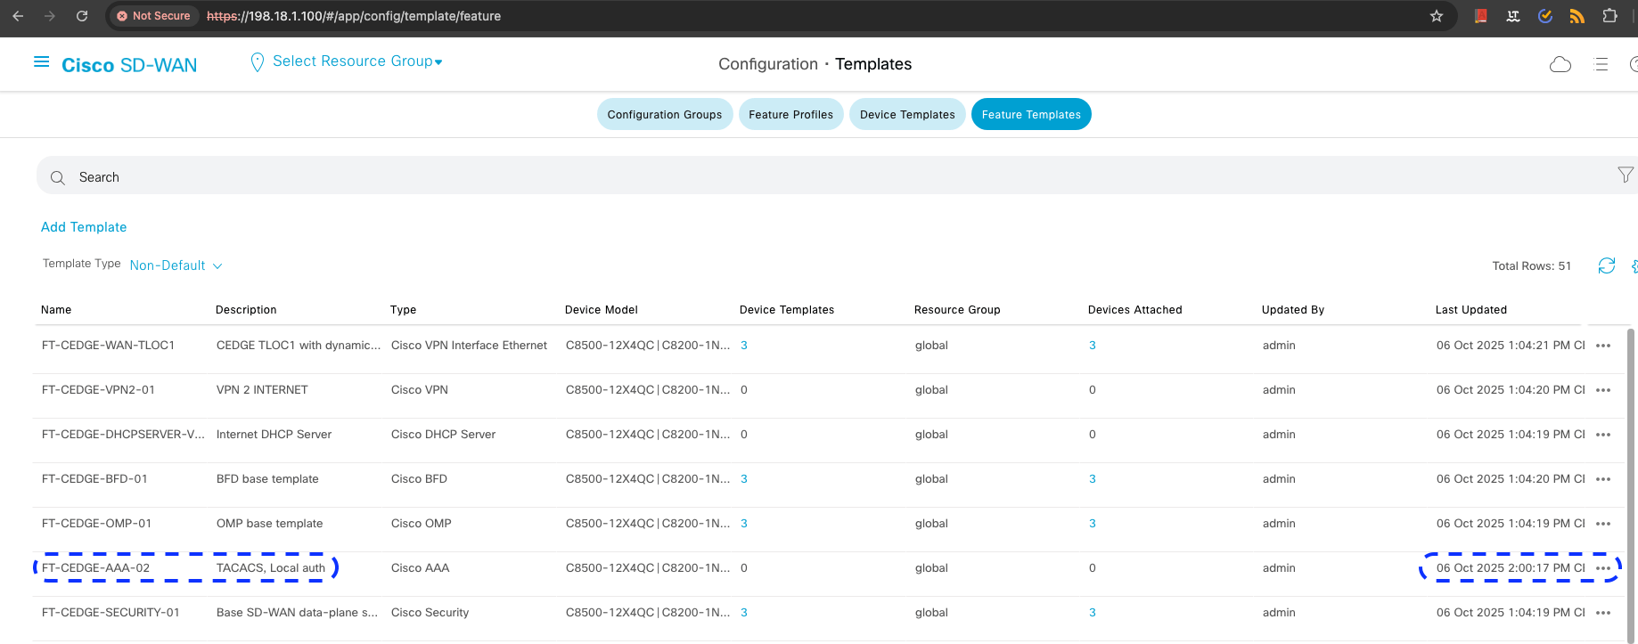
Task: Open the cloud onboarding icon in the header
Action: [1560, 64]
